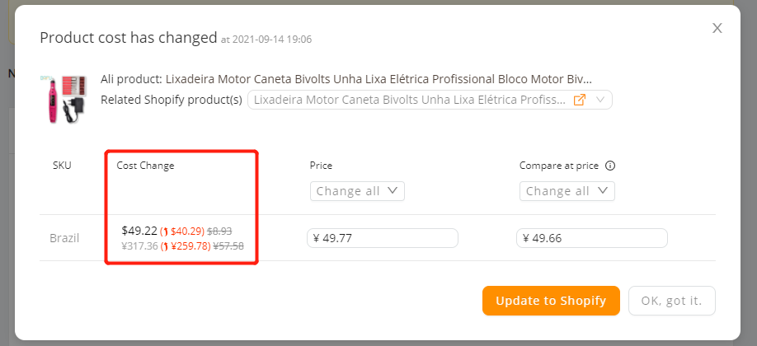Click the new cost $49.22
Screen dimensions: 757x346
[x=139, y=231]
